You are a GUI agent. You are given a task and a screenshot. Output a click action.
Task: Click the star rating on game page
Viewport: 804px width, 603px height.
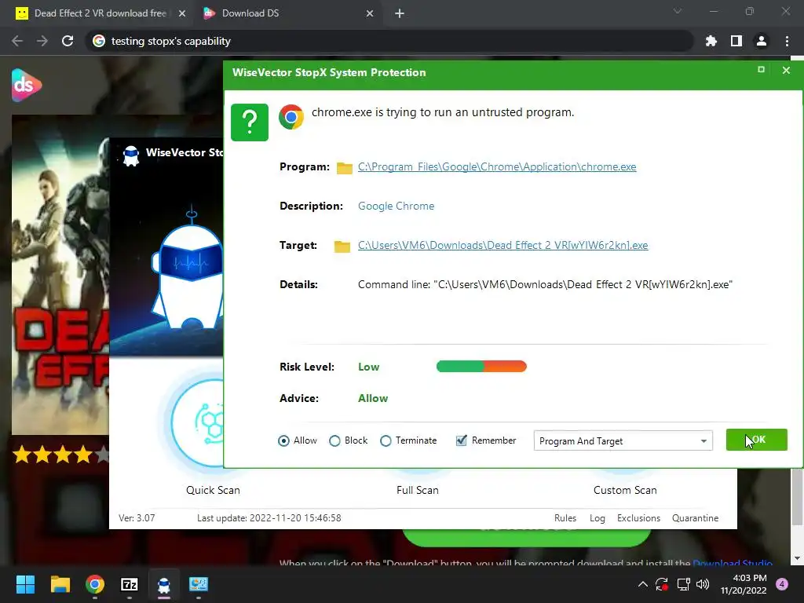[60, 455]
